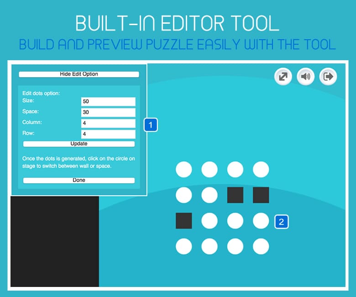This screenshot has height=297, width=356.
Task: Focus the Size input field
Action: [108, 101]
